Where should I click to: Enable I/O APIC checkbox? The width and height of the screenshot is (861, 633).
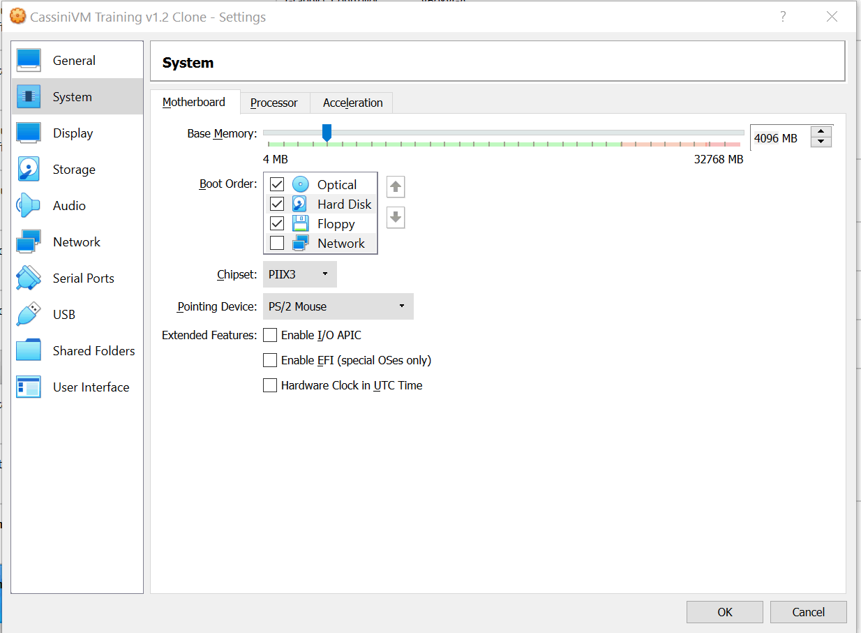pyautogui.click(x=270, y=335)
